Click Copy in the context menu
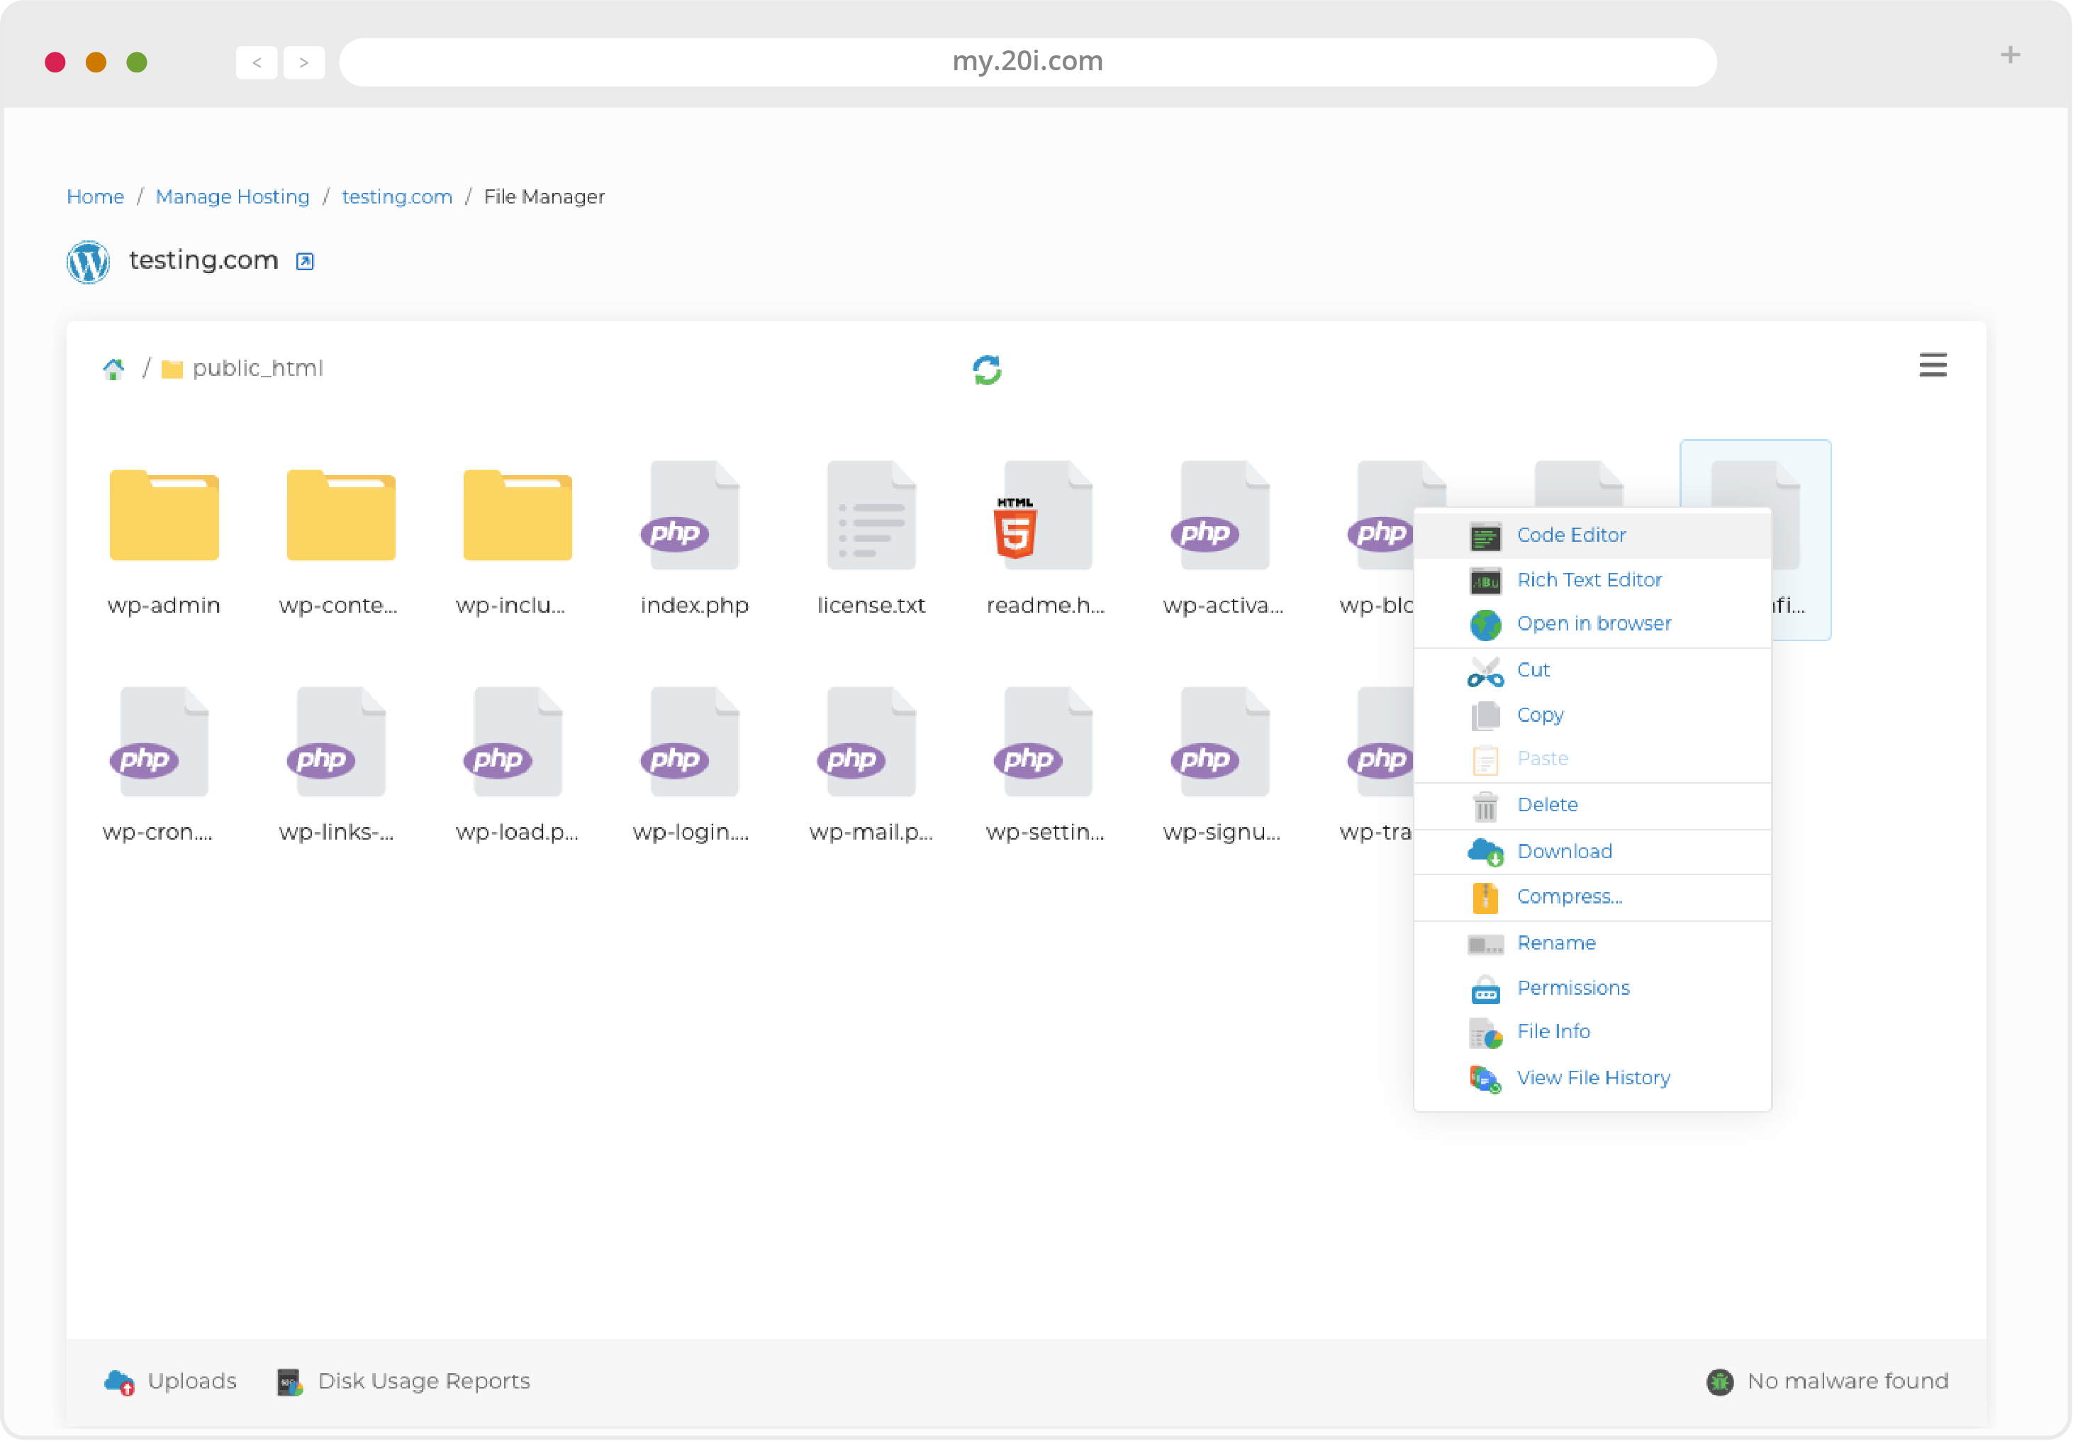Viewport: 2073px width, 1441px height. pos(1539,715)
